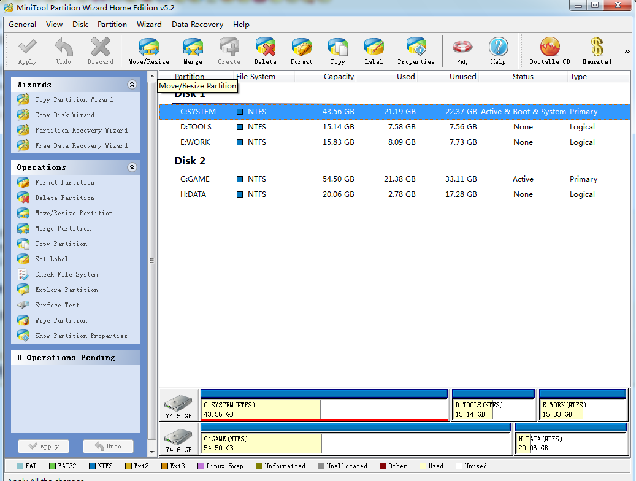Click the Delete toolbar icon
The image size is (636, 481).
point(266,47)
